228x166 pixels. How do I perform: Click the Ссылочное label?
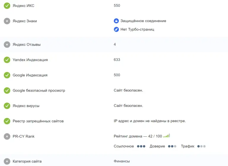coord(124,146)
